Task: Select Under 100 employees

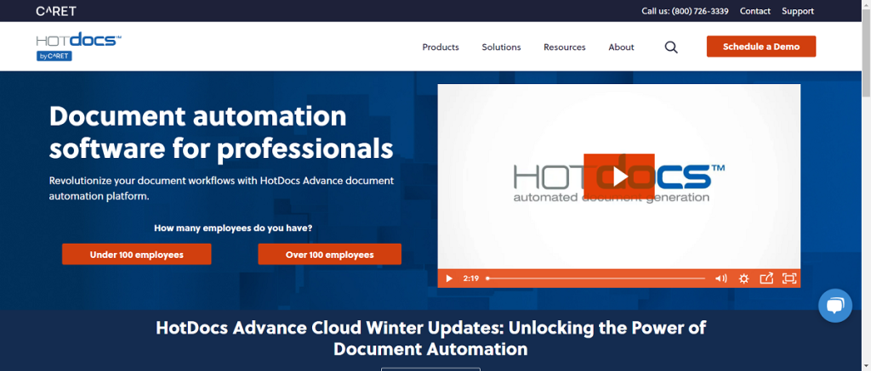Action: pyautogui.click(x=137, y=255)
